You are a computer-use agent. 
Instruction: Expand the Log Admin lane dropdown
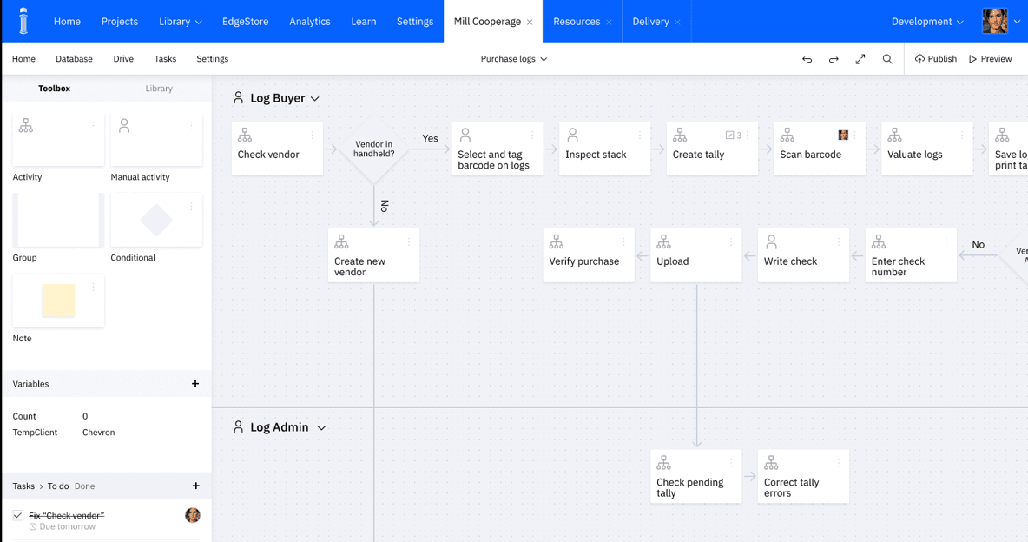tap(321, 428)
